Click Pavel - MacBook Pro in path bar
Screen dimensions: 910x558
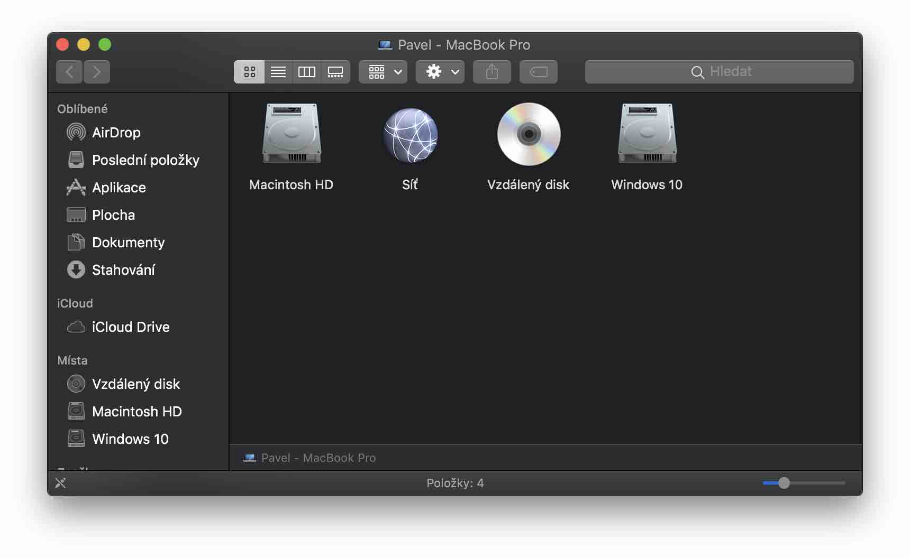coord(310,458)
